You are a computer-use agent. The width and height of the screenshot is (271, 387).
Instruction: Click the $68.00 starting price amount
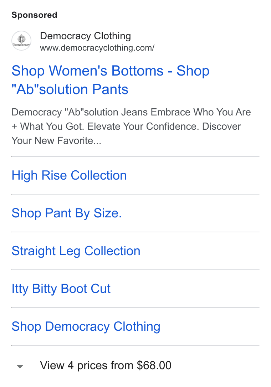pos(154,366)
